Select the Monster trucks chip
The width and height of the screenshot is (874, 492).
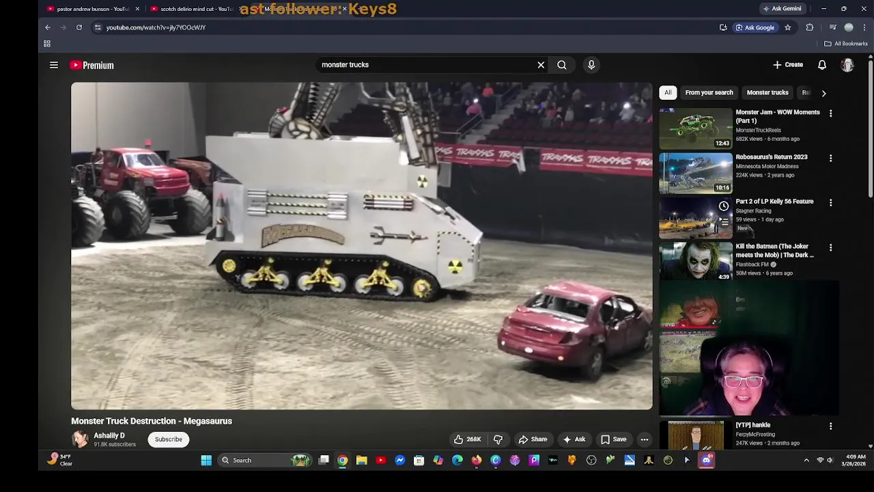pyautogui.click(x=767, y=92)
